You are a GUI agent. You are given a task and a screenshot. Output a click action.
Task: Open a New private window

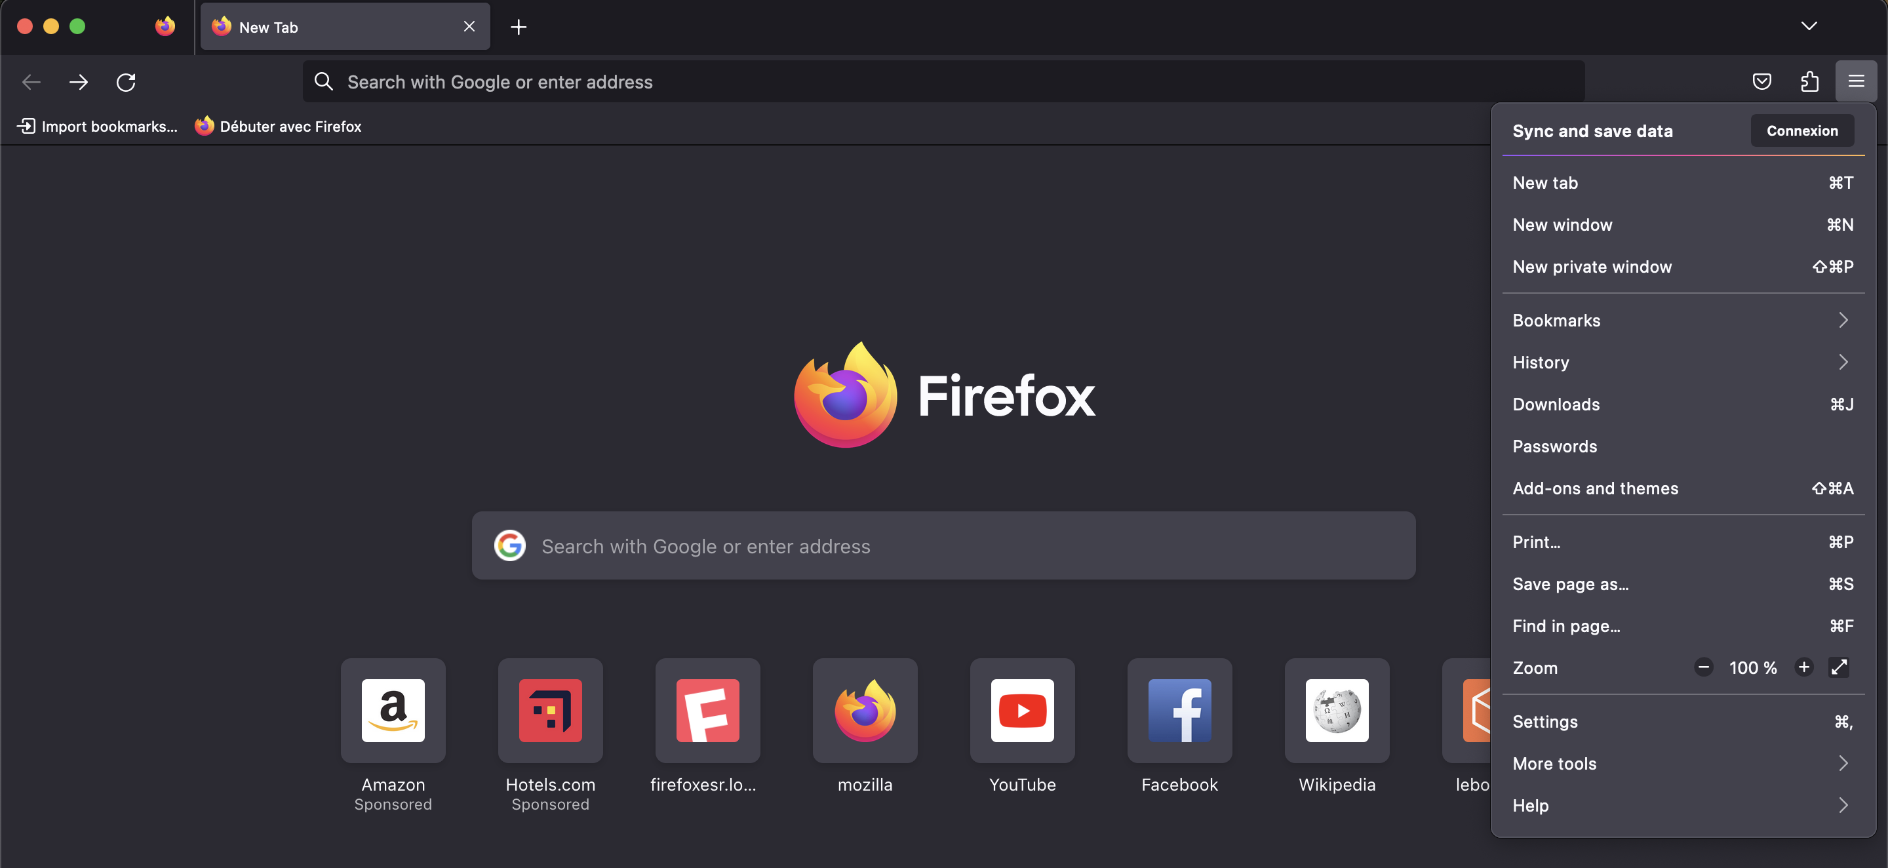coord(1683,266)
